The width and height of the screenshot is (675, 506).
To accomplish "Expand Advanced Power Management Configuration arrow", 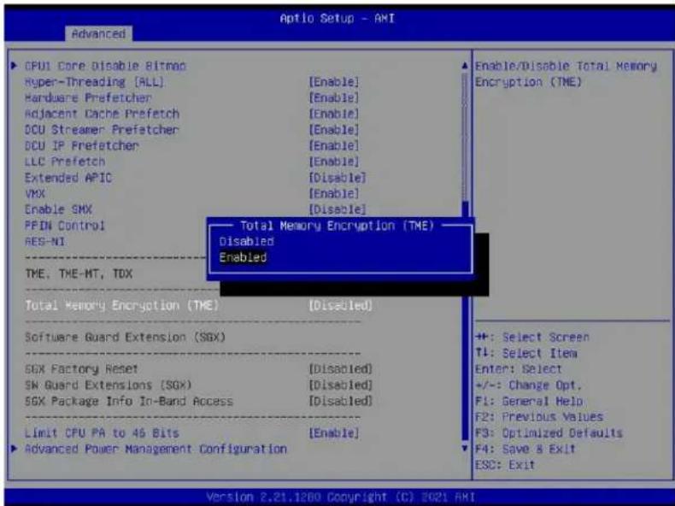I will coord(15,448).
